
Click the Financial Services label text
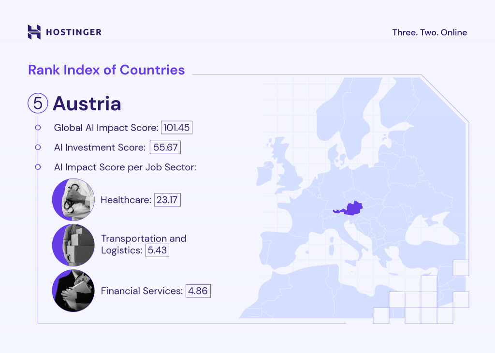point(142,291)
